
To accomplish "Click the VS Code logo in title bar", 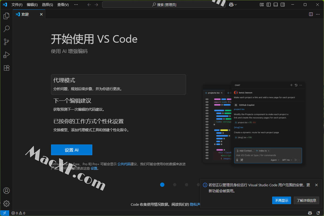I will tap(5, 5).
